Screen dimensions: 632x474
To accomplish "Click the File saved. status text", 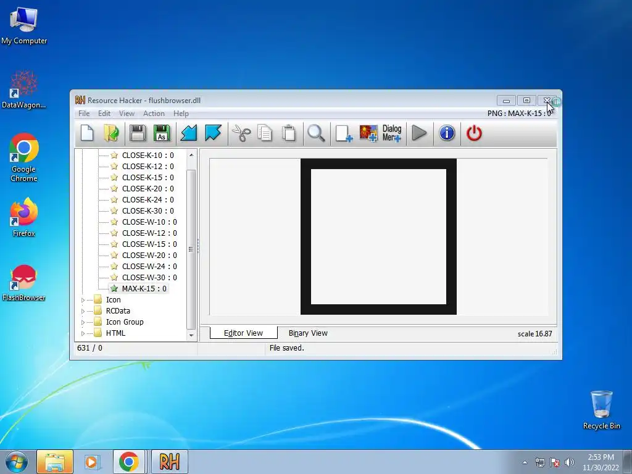I will 286,348.
